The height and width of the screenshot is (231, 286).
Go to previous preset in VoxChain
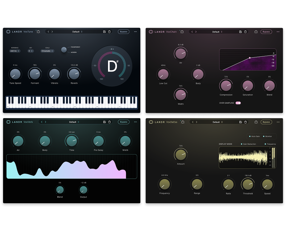(x=192, y=32)
